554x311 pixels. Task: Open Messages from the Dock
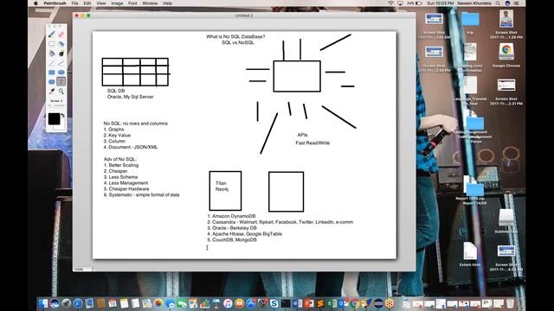pos(170,303)
